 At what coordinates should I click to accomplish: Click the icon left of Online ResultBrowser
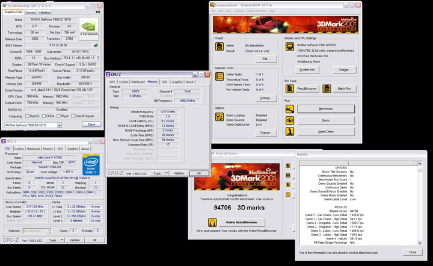pyautogui.click(x=212, y=222)
